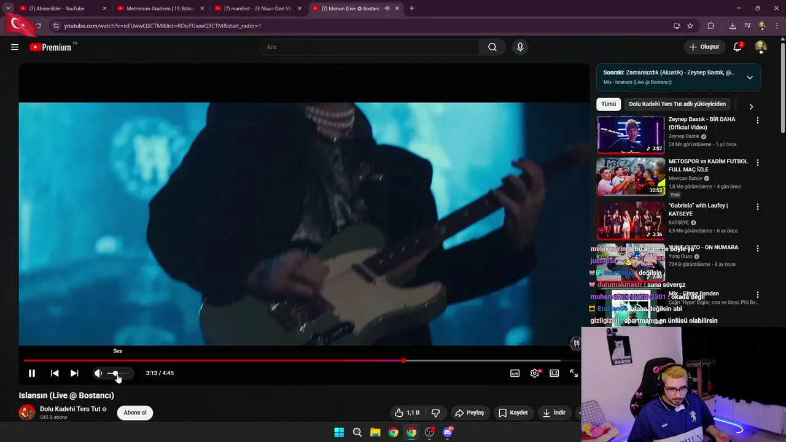
Task: Click the YouTube URL address bar
Action: [362, 26]
